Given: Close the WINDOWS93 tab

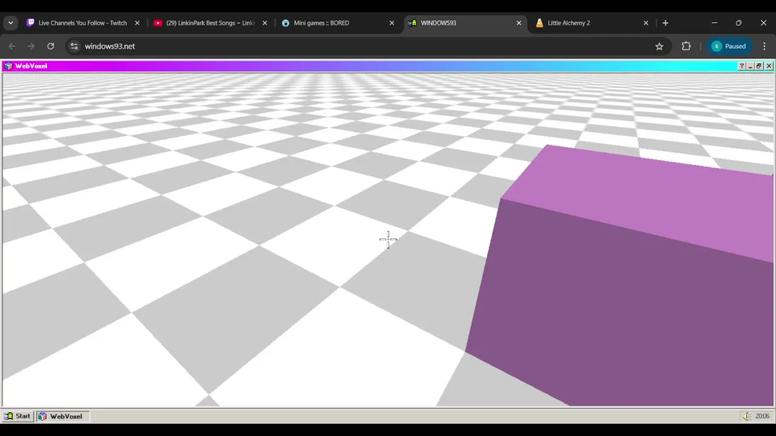Looking at the screenshot, I should (519, 23).
